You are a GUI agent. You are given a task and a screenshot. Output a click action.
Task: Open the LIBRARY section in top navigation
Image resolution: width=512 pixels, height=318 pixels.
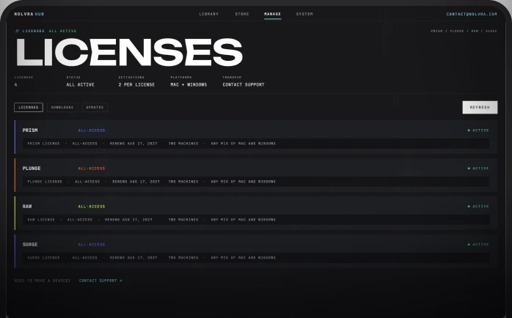[208, 14]
